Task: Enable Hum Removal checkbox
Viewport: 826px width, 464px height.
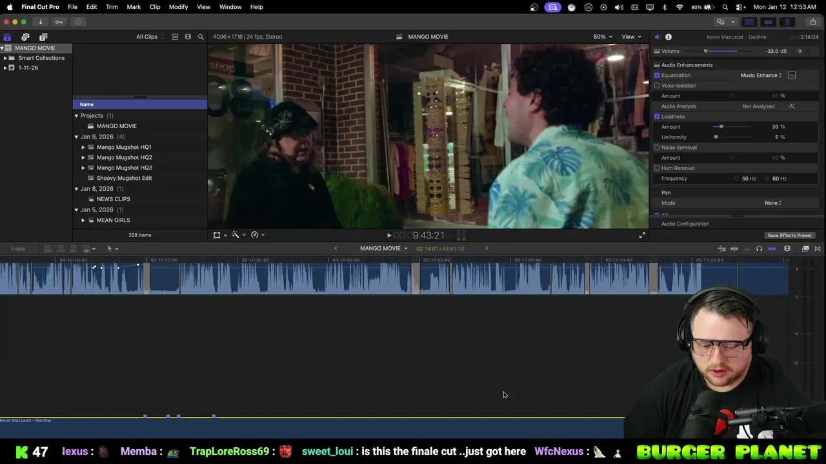Action: pos(657,168)
